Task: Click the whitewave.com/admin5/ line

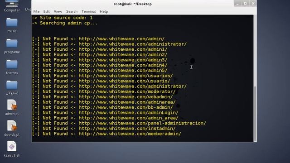Action: coord(100,71)
